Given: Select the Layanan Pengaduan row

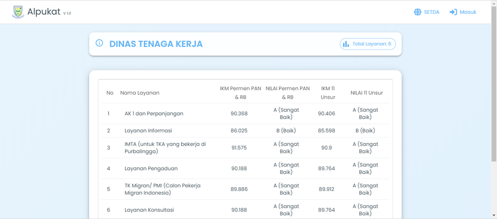Looking at the screenshot, I should [151, 169].
